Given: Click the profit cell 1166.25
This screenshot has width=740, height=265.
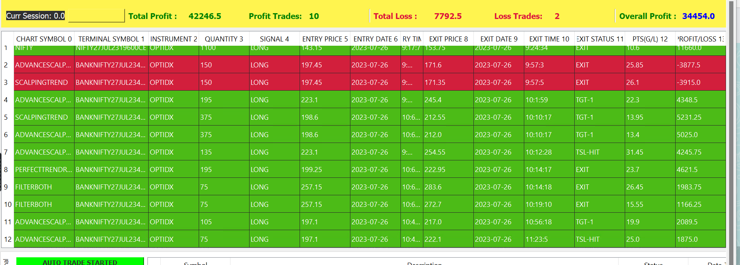Looking at the screenshot, I should pos(700,204).
